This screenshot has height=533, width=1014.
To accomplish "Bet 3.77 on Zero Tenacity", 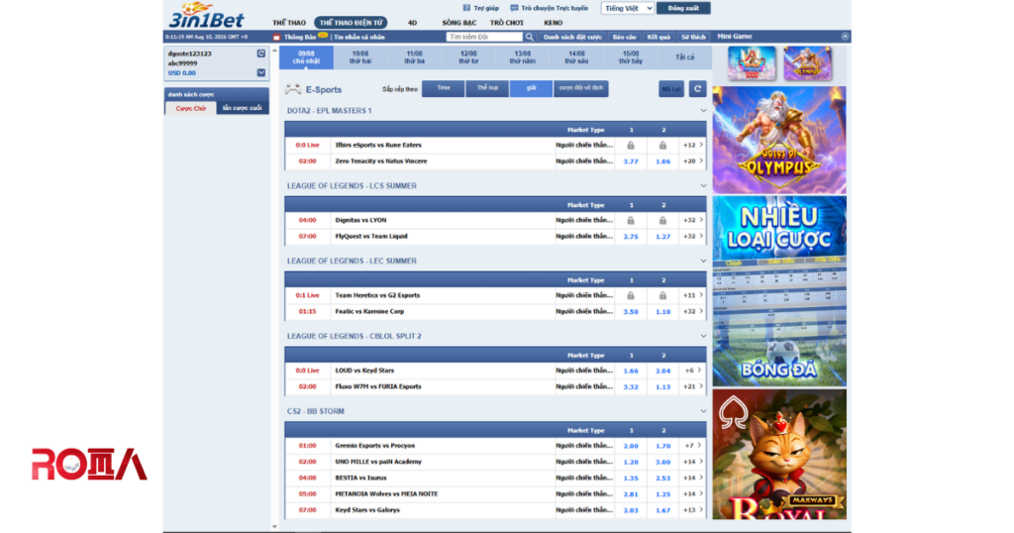I will point(631,161).
